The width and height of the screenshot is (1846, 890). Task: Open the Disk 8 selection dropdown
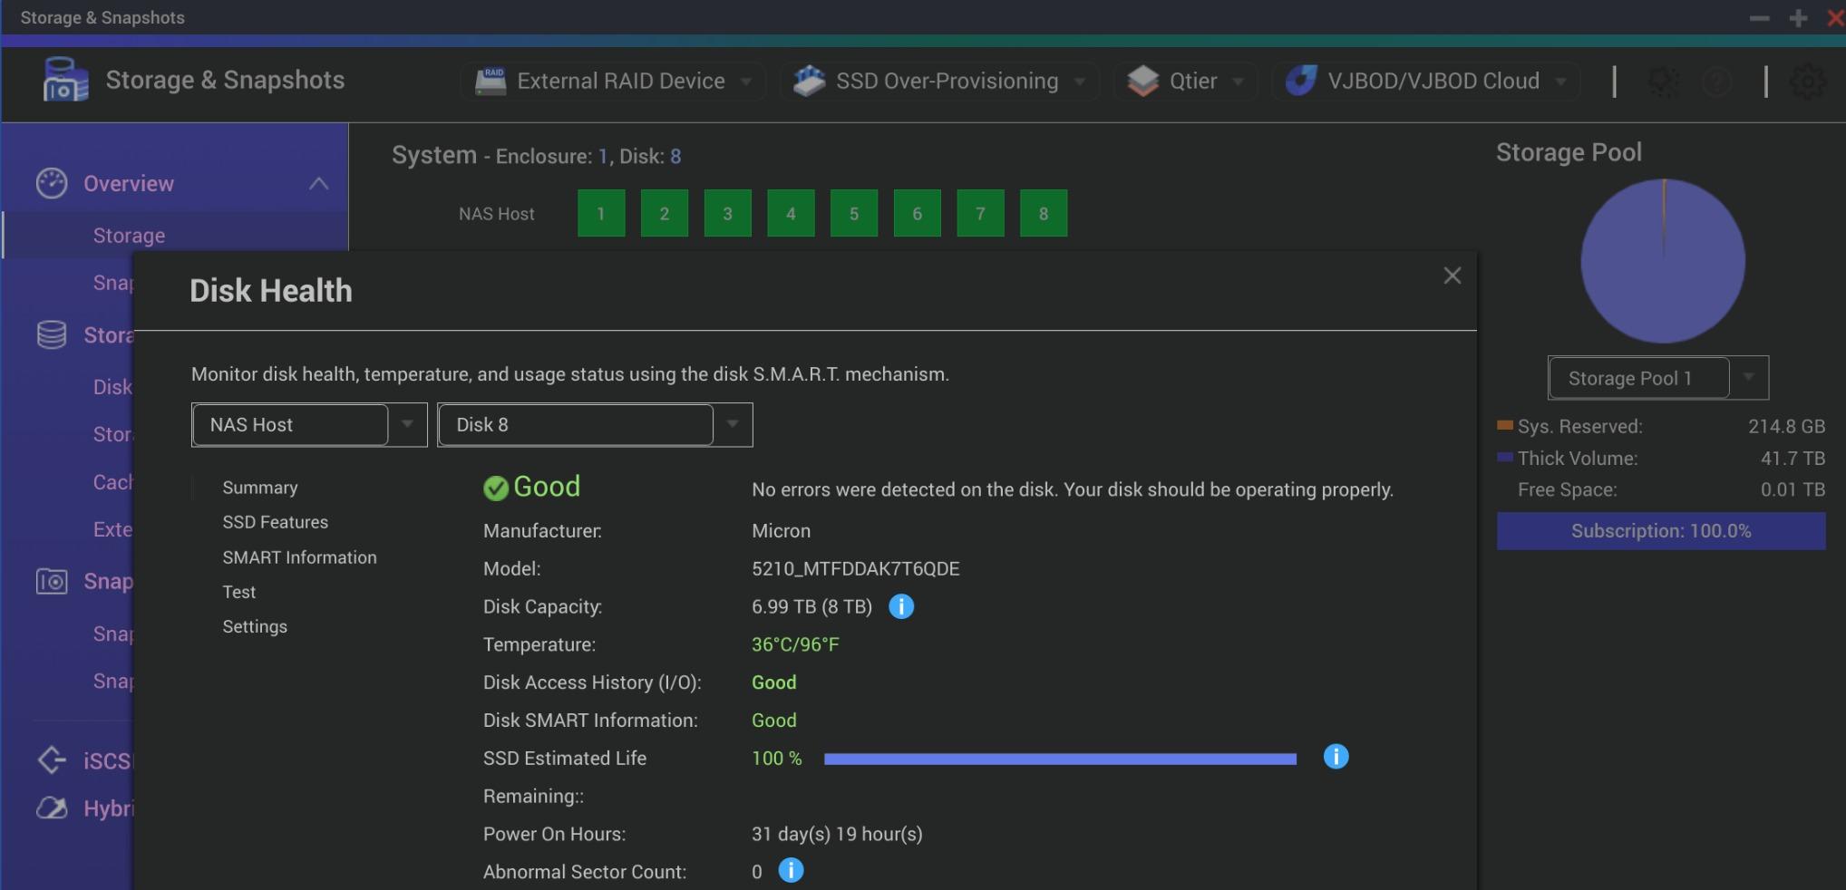595,424
